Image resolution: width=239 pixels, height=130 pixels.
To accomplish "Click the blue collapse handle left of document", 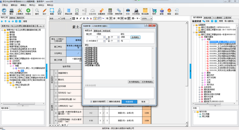I will 47,71.
